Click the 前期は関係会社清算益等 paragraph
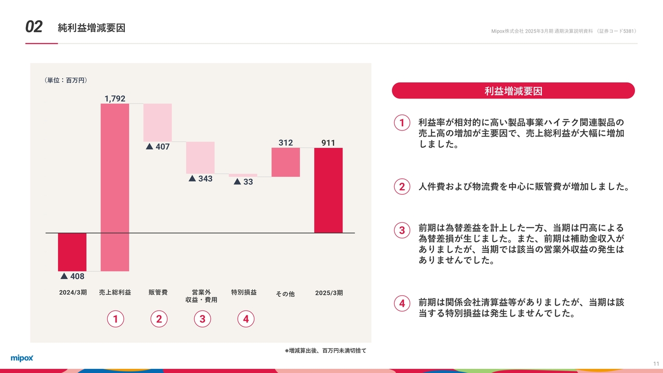Viewport: 663px width, 373px height. click(521, 308)
